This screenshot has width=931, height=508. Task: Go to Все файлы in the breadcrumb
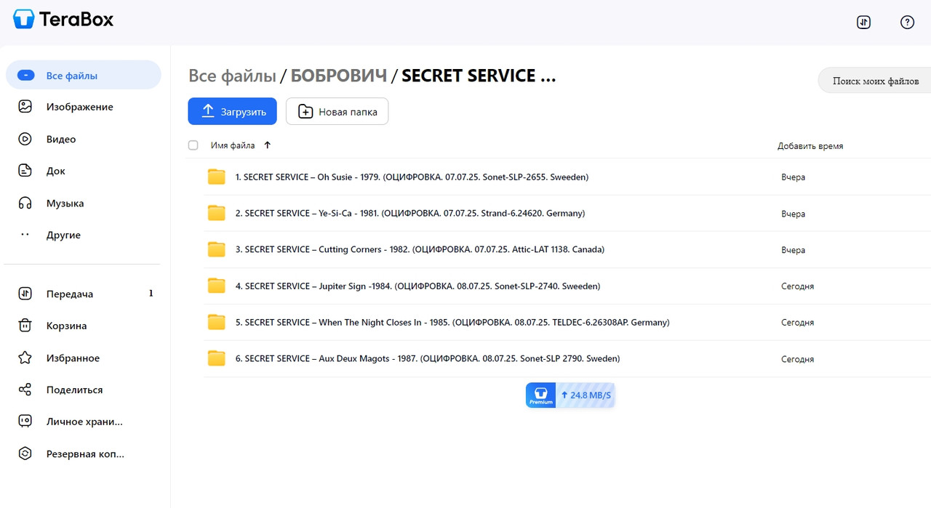(x=232, y=76)
